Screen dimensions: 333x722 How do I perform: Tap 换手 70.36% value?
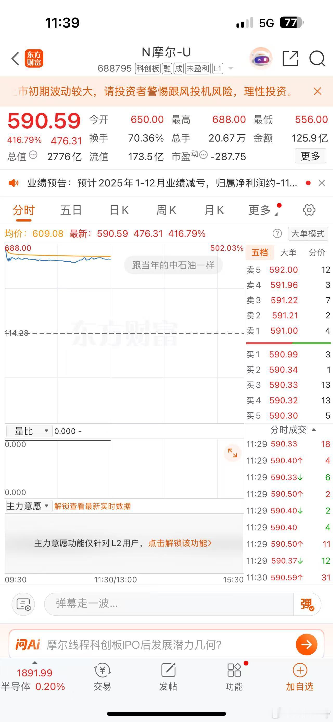(146, 138)
